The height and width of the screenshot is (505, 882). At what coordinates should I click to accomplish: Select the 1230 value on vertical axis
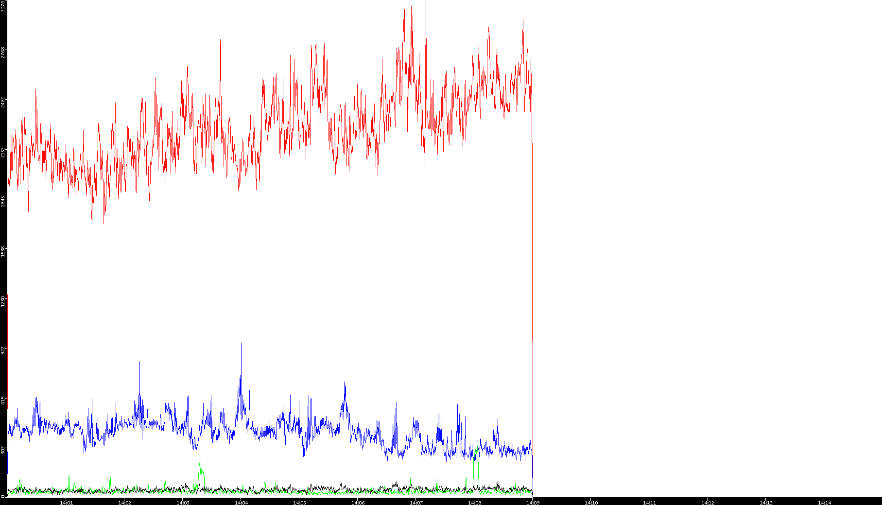pyautogui.click(x=3, y=301)
